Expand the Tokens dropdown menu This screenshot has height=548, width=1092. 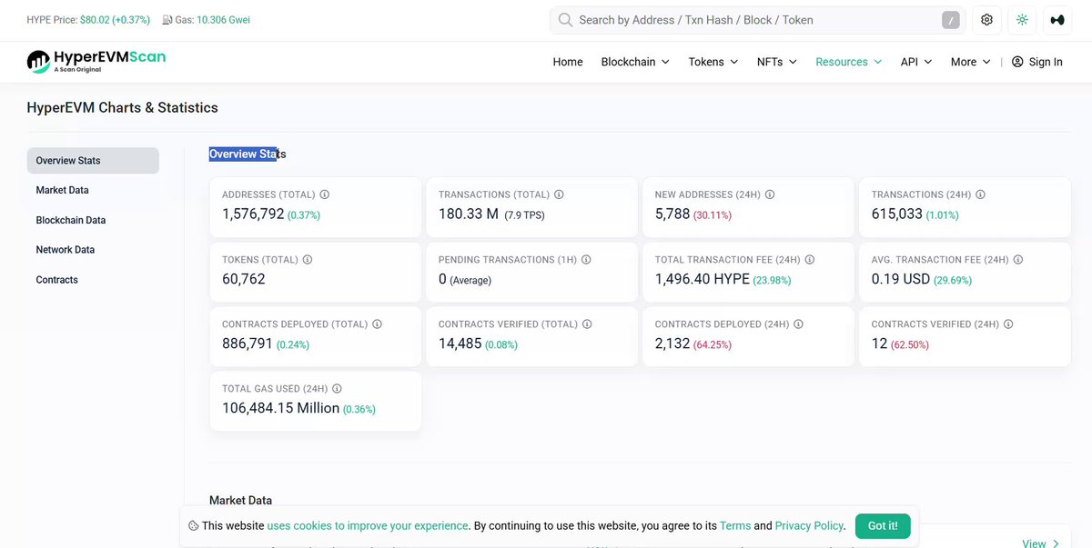713,62
